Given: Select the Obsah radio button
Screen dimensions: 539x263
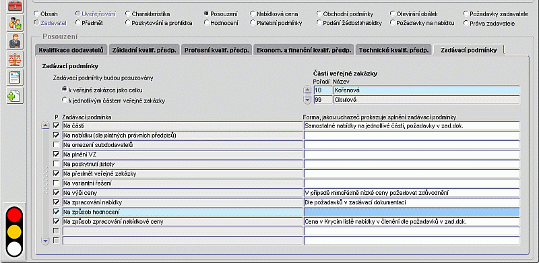Looking at the screenshot, I should [x=36, y=14].
